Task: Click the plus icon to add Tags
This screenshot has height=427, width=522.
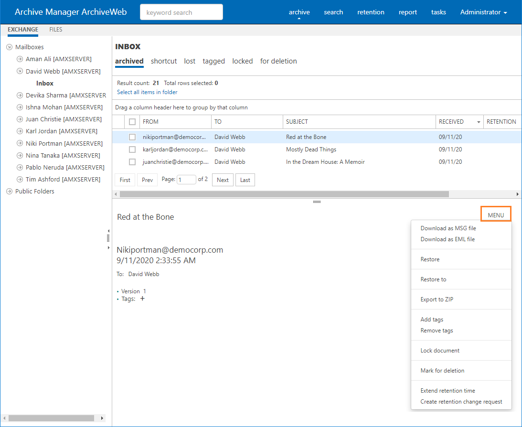Action: [142, 299]
